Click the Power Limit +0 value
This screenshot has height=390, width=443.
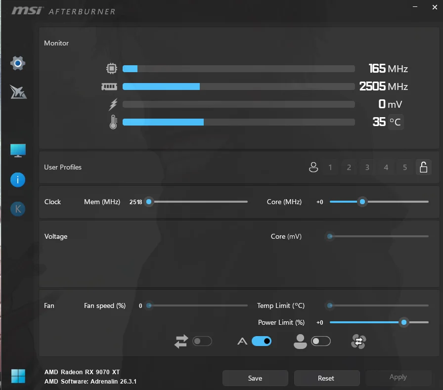click(319, 322)
